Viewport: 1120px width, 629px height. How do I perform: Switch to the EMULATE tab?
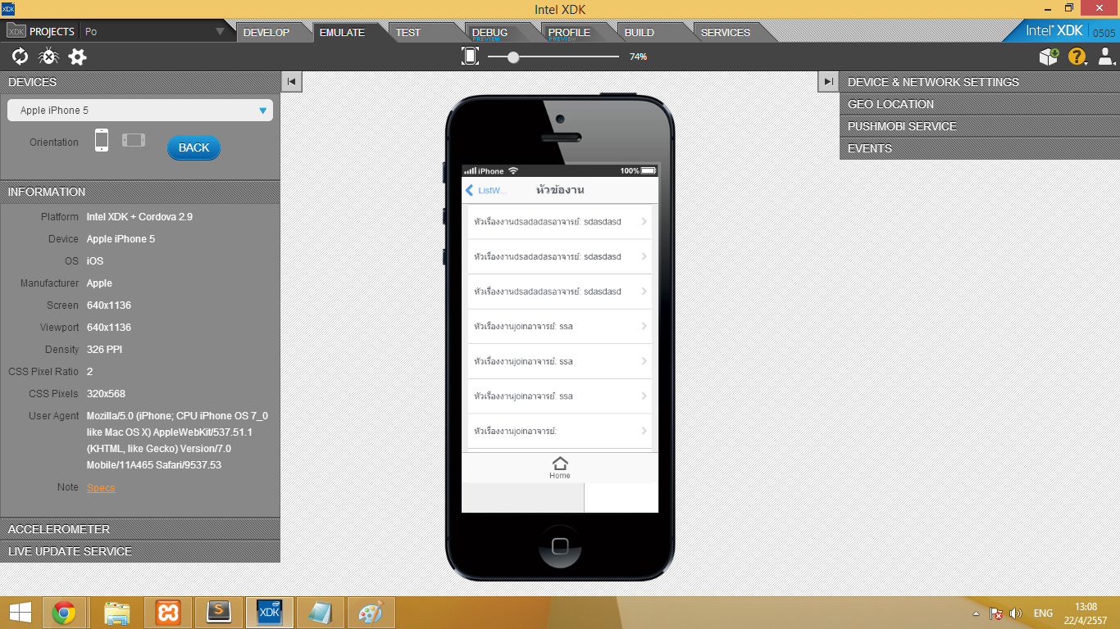[x=342, y=33]
